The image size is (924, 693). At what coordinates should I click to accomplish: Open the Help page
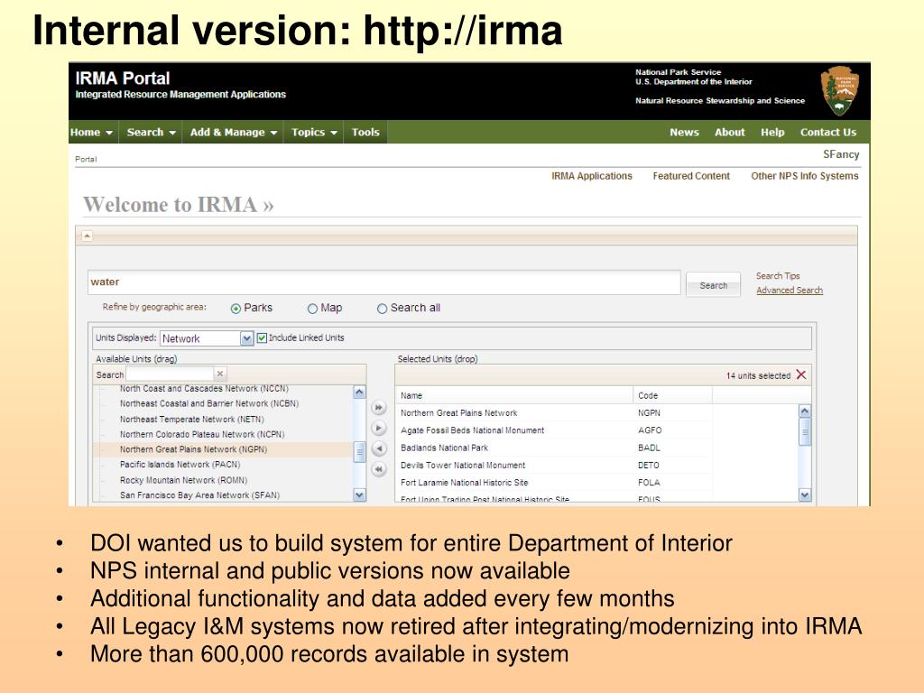point(772,132)
